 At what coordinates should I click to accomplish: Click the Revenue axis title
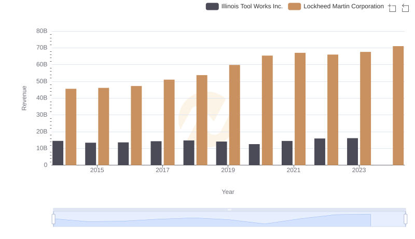point(24,98)
